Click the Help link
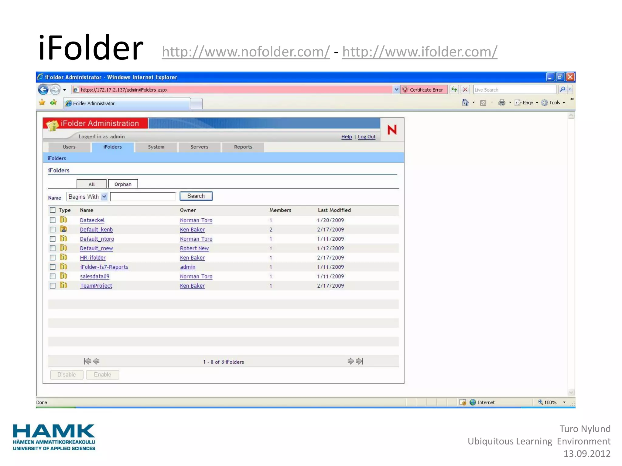The image size is (622, 466). [x=347, y=137]
